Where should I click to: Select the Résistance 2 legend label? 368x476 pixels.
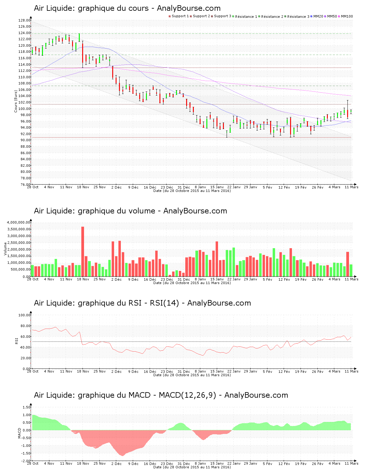[x=272, y=17]
